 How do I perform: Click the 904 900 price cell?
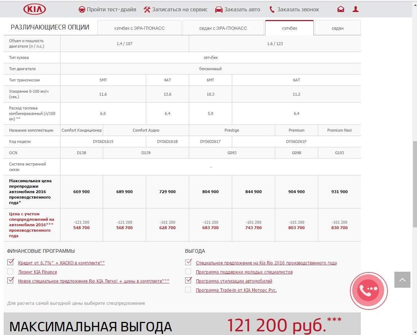[296, 192]
